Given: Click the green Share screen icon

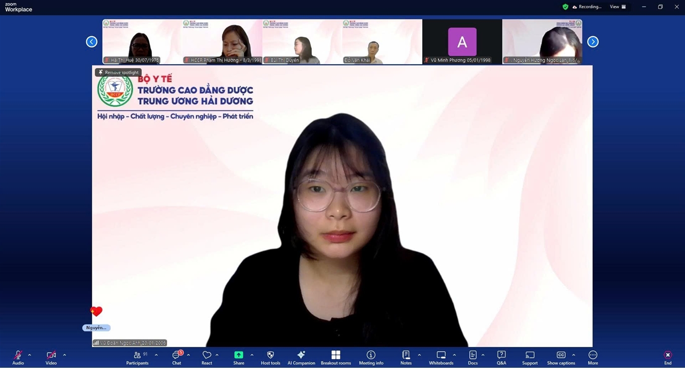Looking at the screenshot, I should [x=239, y=355].
